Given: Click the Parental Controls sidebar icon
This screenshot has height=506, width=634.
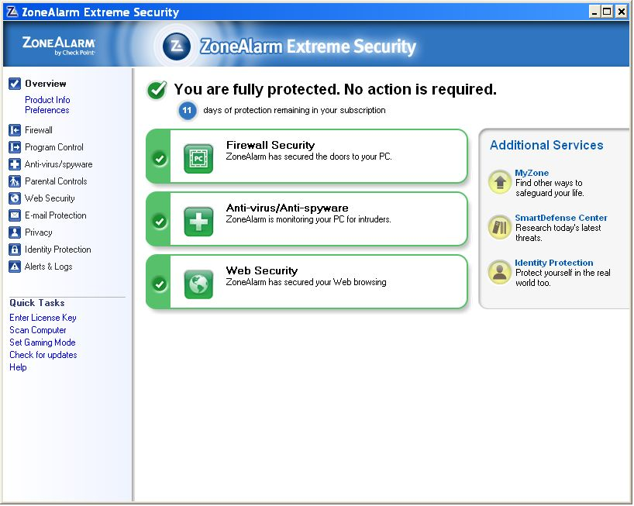Looking at the screenshot, I should pyautogui.click(x=15, y=181).
